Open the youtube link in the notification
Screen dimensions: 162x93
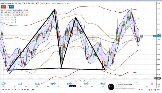pyautogui.click(x=125, y=89)
